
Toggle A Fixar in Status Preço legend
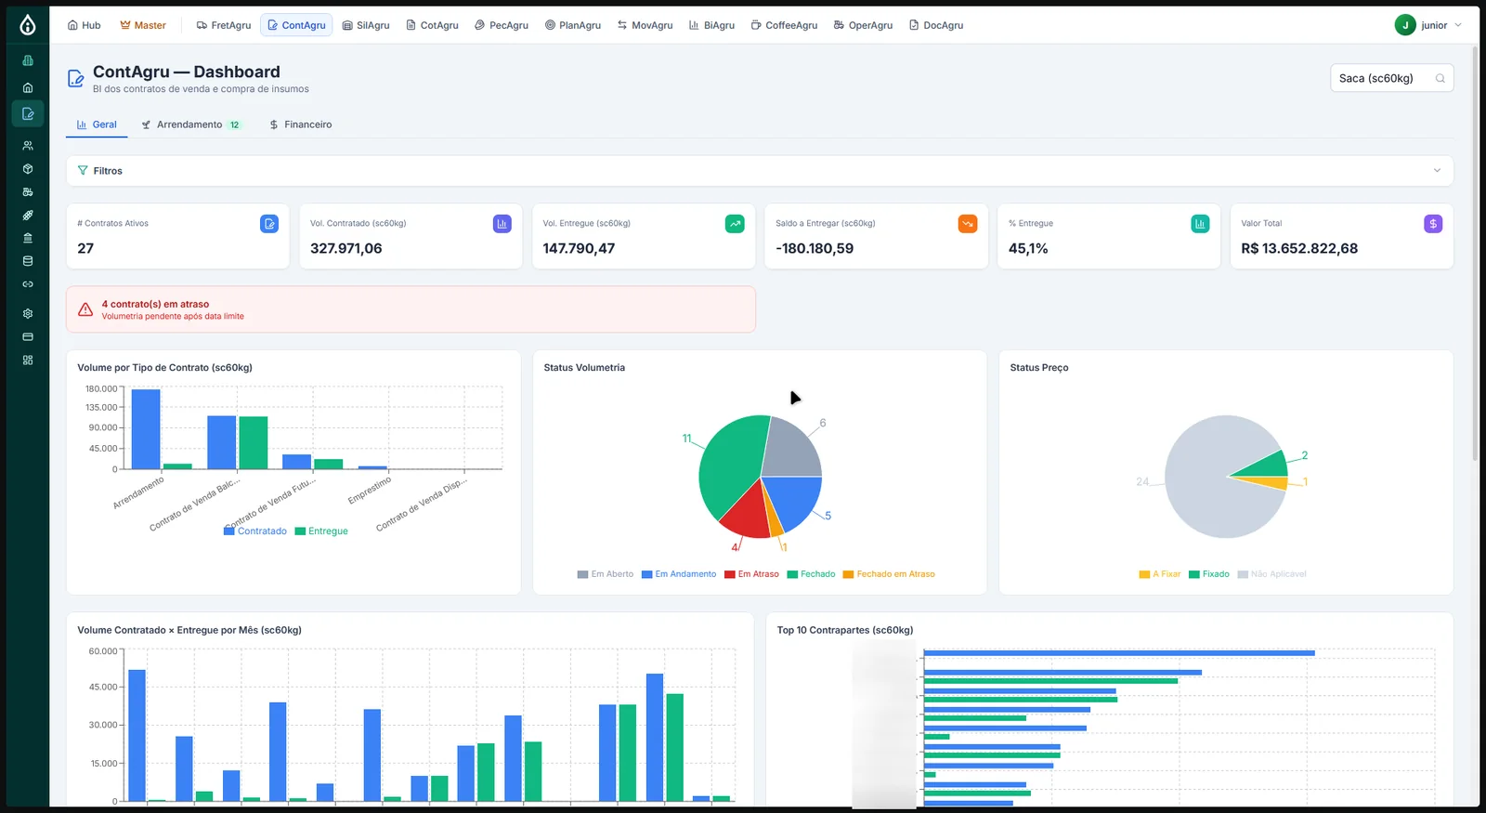coord(1160,574)
